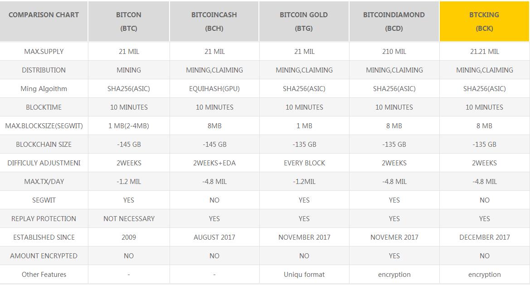Select the BITCON (BTC) column header
Screen dimensions: 530x285
pyautogui.click(x=129, y=21)
